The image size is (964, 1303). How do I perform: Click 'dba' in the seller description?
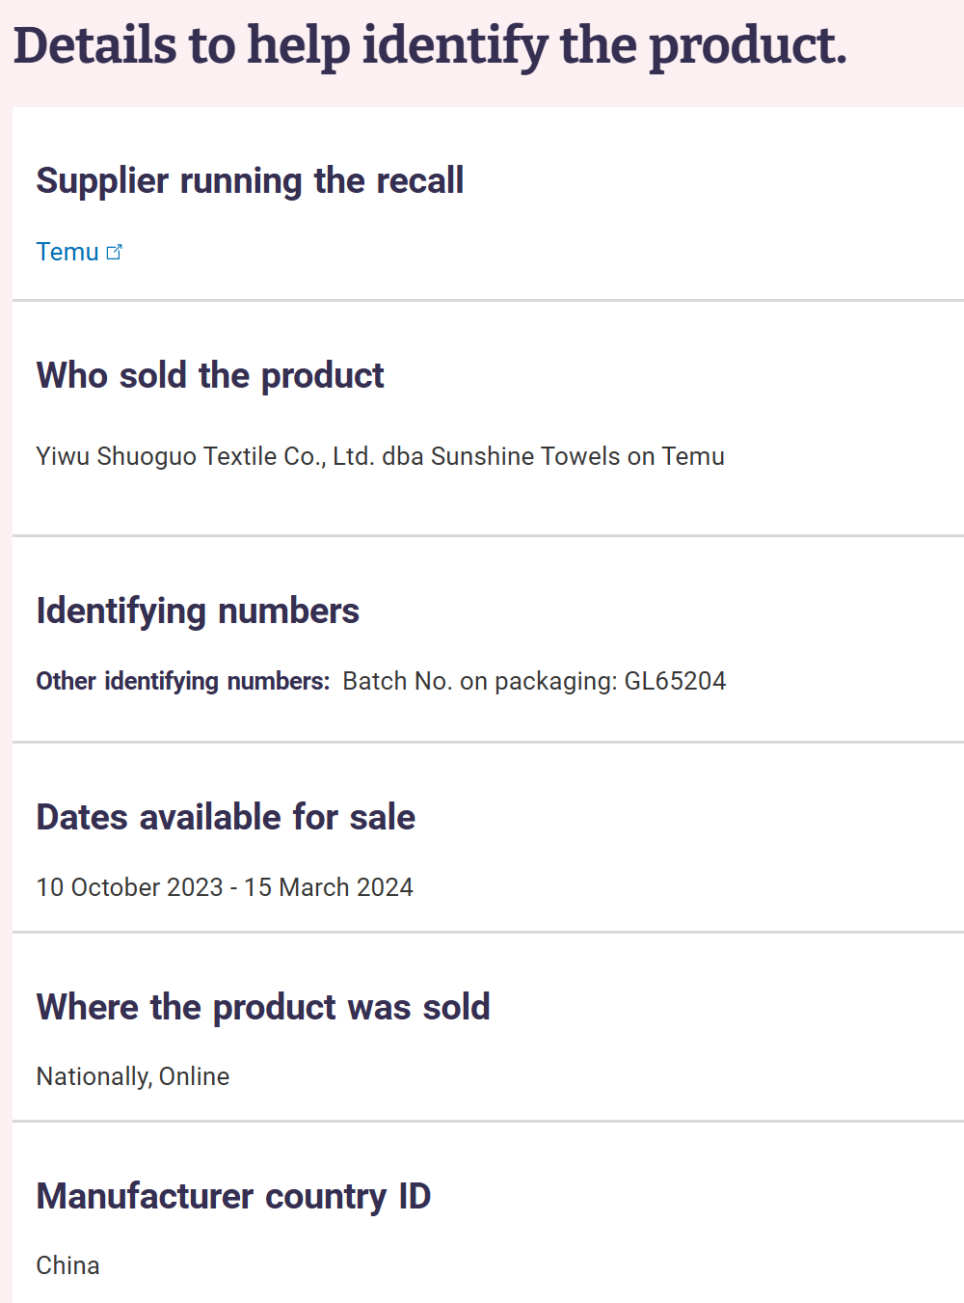(x=403, y=456)
